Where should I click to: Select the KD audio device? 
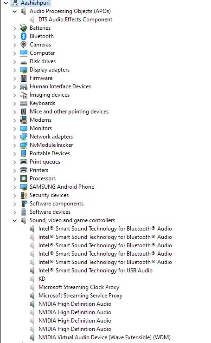(x=42, y=279)
